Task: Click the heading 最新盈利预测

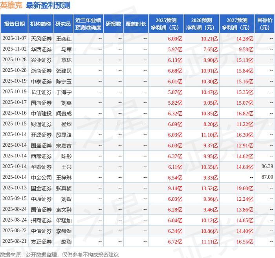Action: pyautogui.click(x=48, y=5)
